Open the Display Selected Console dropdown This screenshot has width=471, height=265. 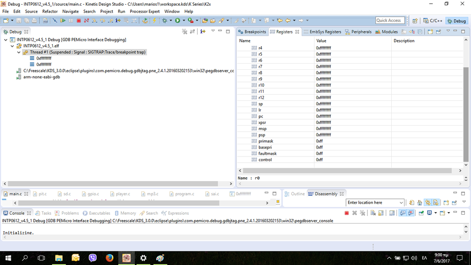436,213
